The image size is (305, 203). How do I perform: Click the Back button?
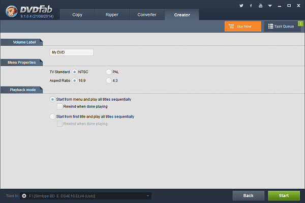(x=249, y=195)
